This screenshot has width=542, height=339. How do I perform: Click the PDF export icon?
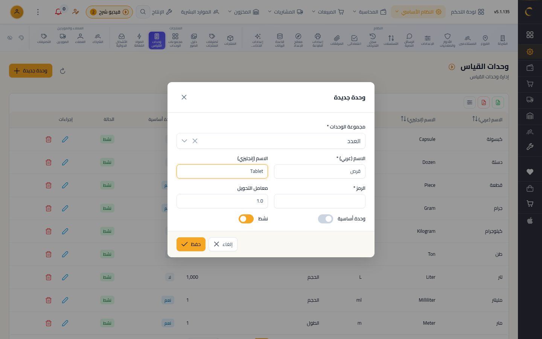click(x=484, y=102)
